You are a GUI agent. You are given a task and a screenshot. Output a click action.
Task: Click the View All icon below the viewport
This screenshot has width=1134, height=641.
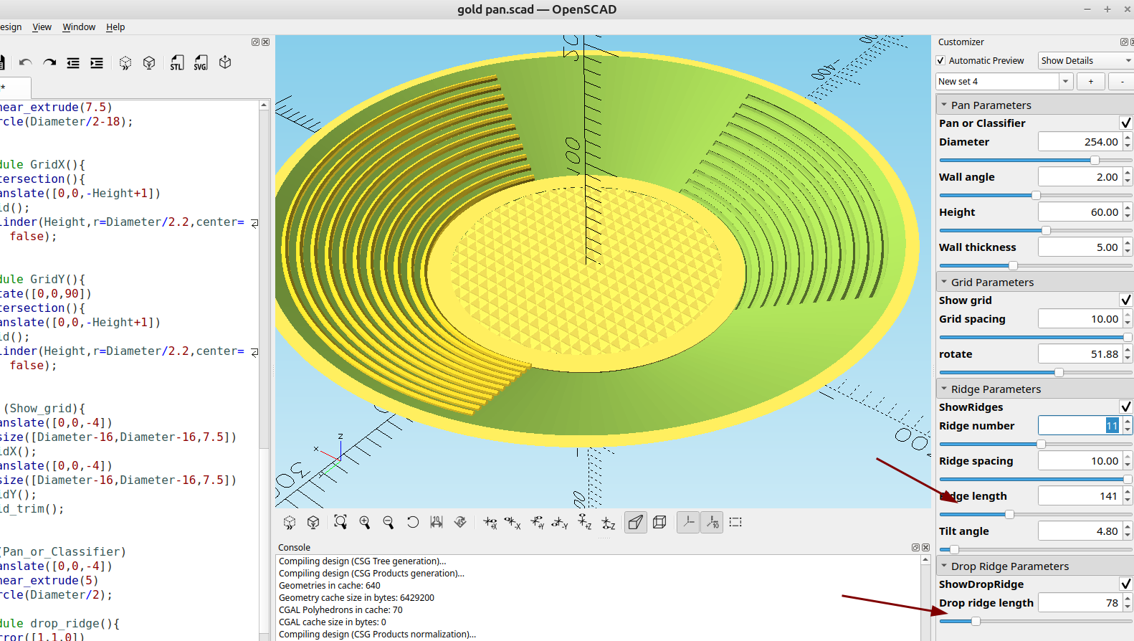pyautogui.click(x=340, y=522)
